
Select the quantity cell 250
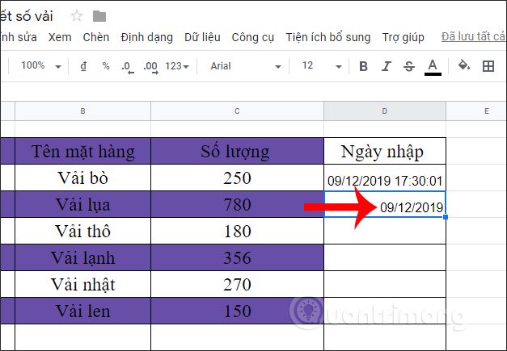[237, 178]
